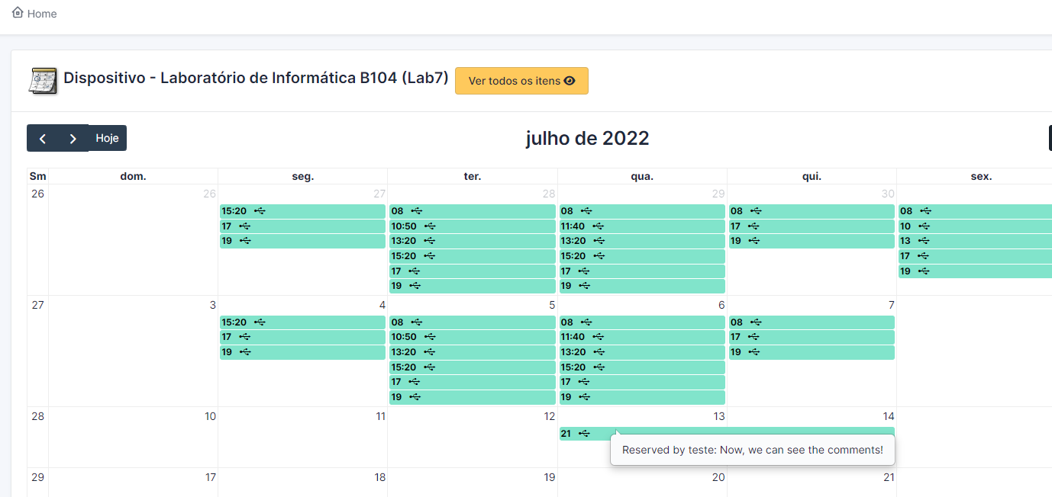Click the Home house icon
This screenshot has height=497, width=1052.
18,12
